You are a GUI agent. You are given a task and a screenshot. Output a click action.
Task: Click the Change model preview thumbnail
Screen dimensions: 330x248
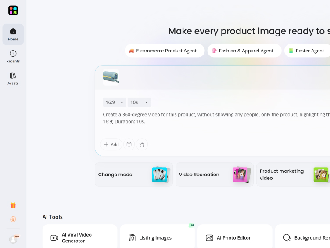point(161,175)
